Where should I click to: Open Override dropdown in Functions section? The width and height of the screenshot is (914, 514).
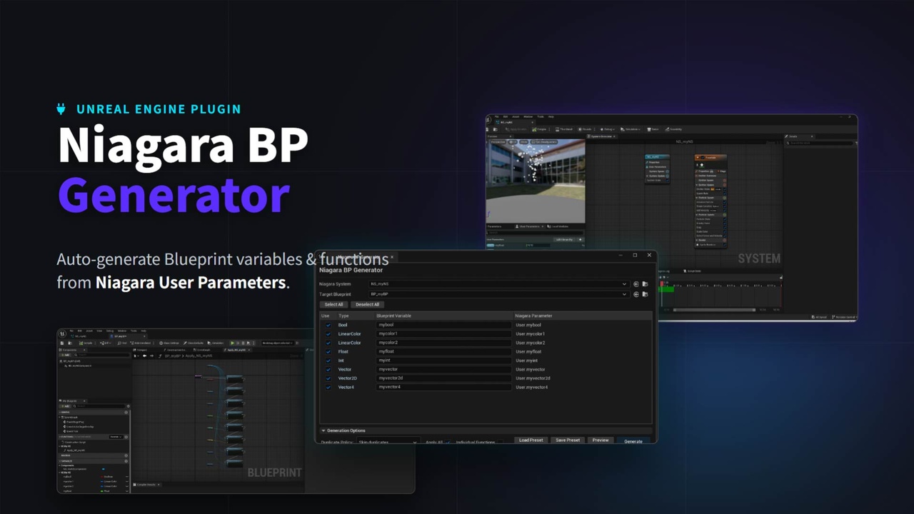click(116, 437)
